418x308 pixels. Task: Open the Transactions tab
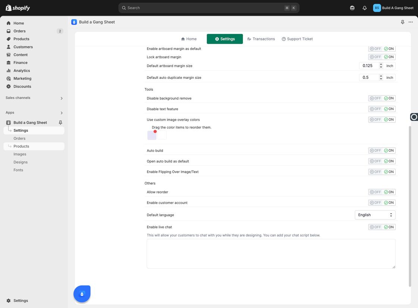(261, 39)
